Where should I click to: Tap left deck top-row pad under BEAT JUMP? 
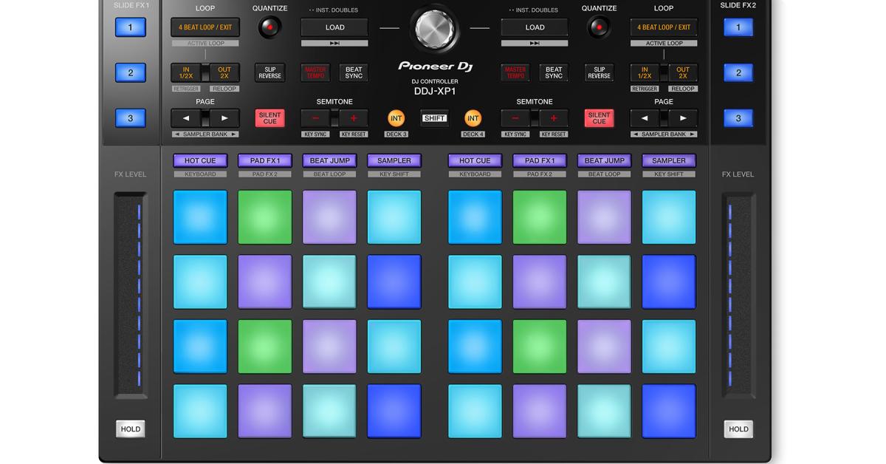[x=329, y=217]
